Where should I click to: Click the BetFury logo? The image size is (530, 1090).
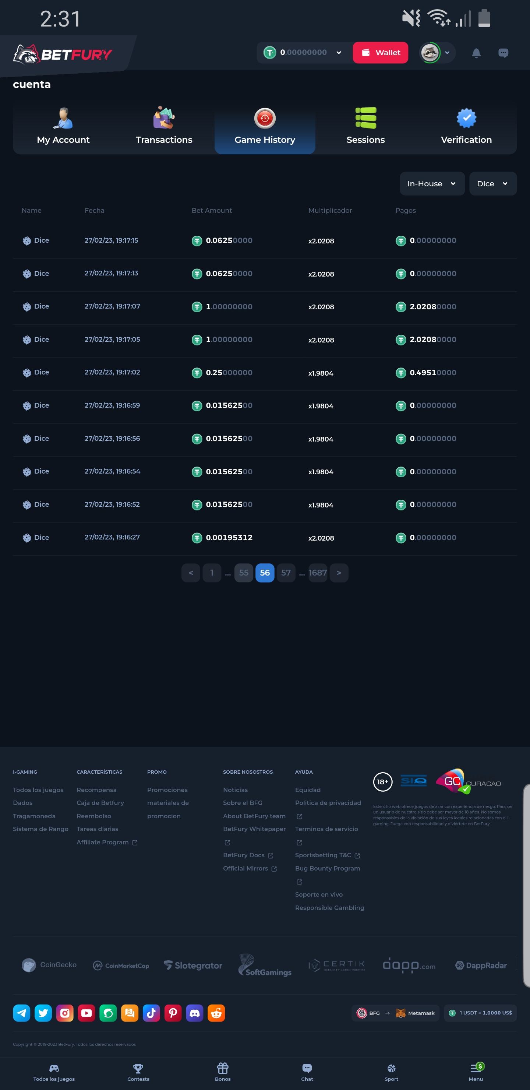[x=63, y=54]
